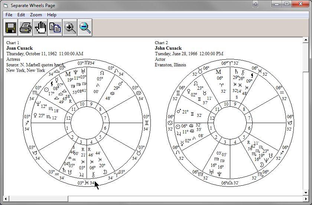312x205 pixels.
Task: Zoom out with the minus magnifier
Action: (x=85, y=28)
